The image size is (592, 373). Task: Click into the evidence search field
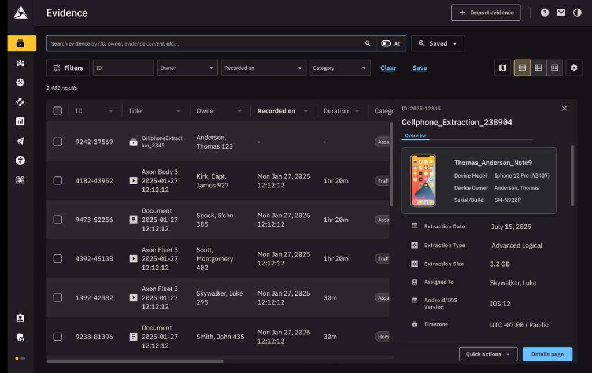pyautogui.click(x=205, y=43)
